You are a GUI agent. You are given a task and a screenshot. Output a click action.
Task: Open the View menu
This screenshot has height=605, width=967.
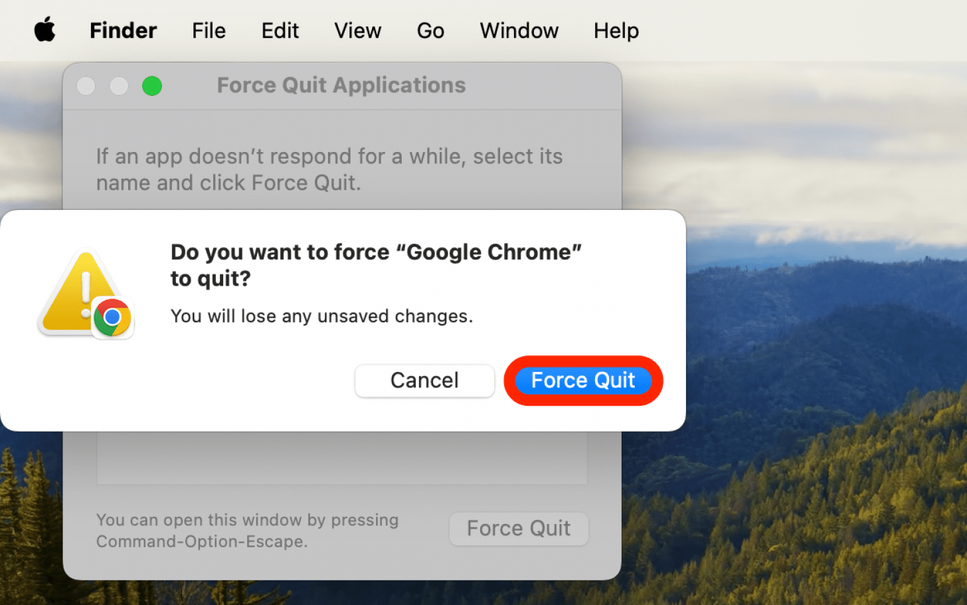(x=357, y=30)
